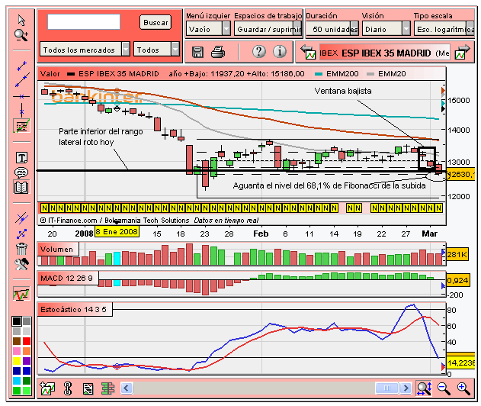
Task: Choose the horizontal line tool
Action: point(21,96)
